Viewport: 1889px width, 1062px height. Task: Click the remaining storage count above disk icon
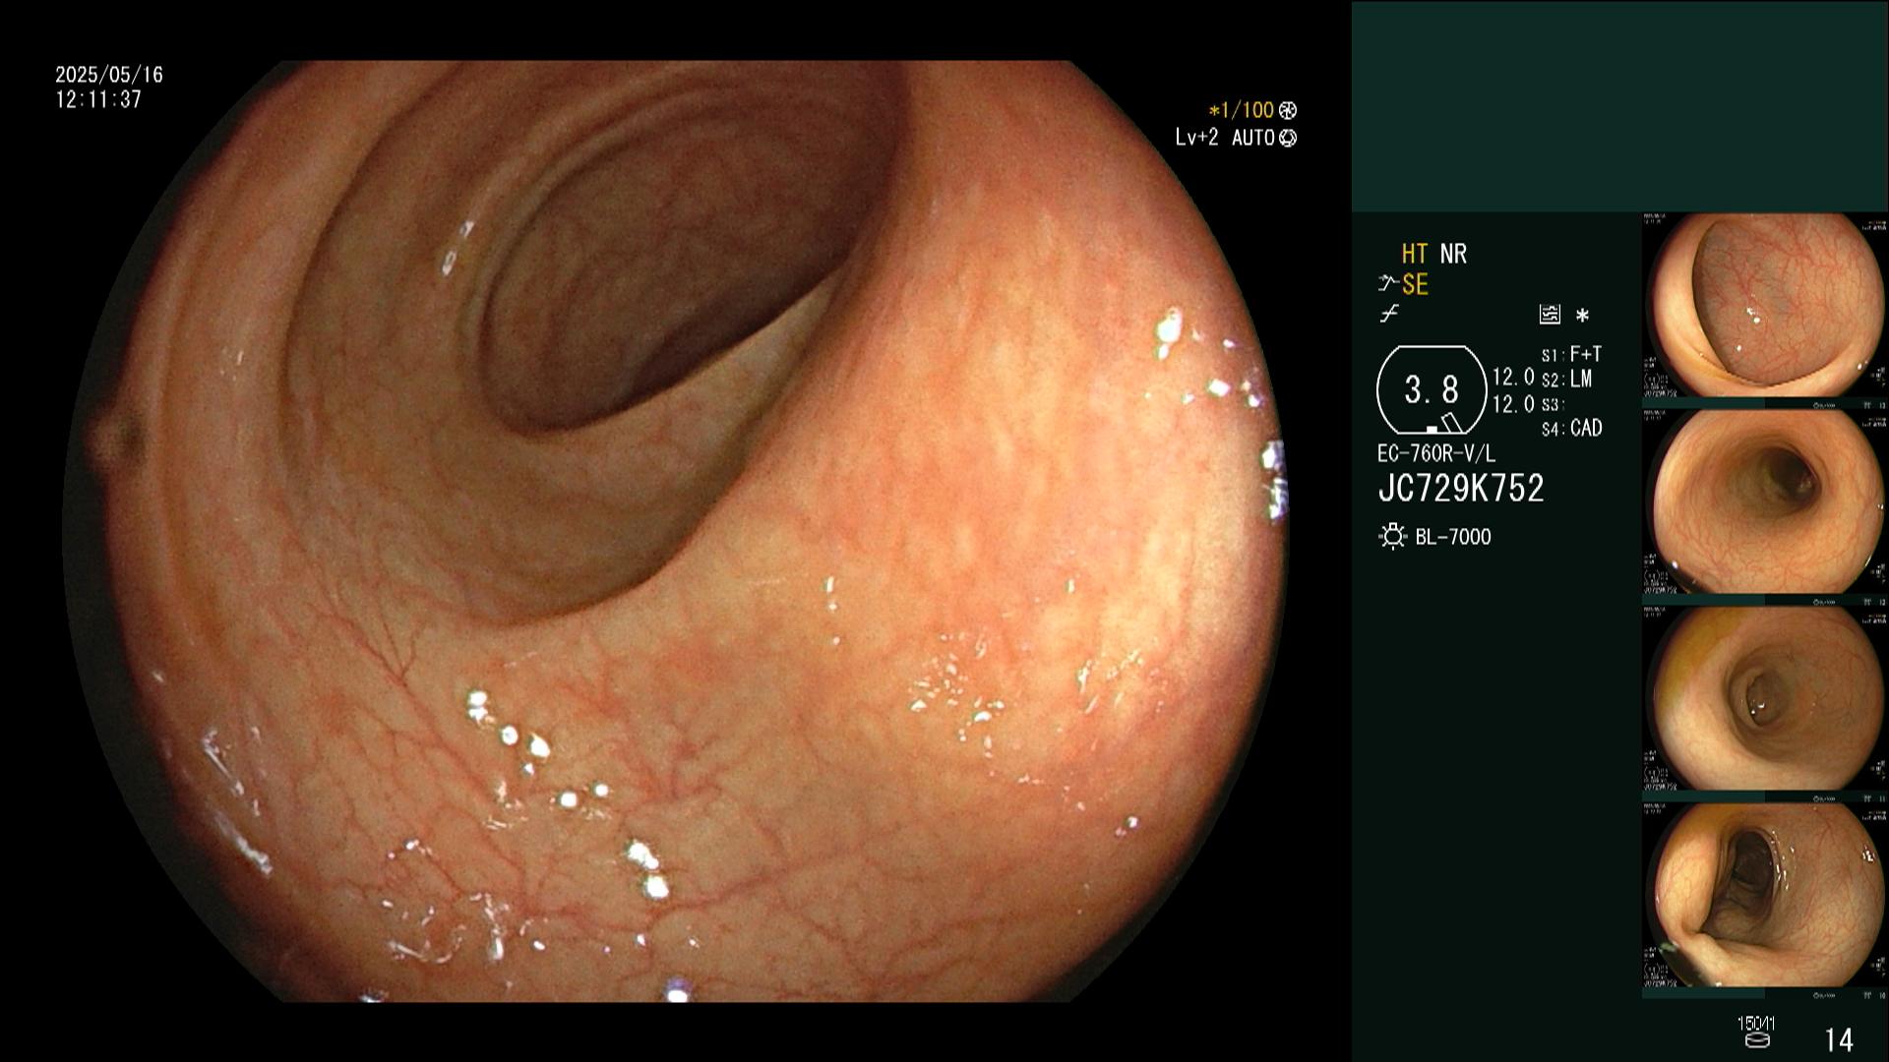point(1756,1024)
